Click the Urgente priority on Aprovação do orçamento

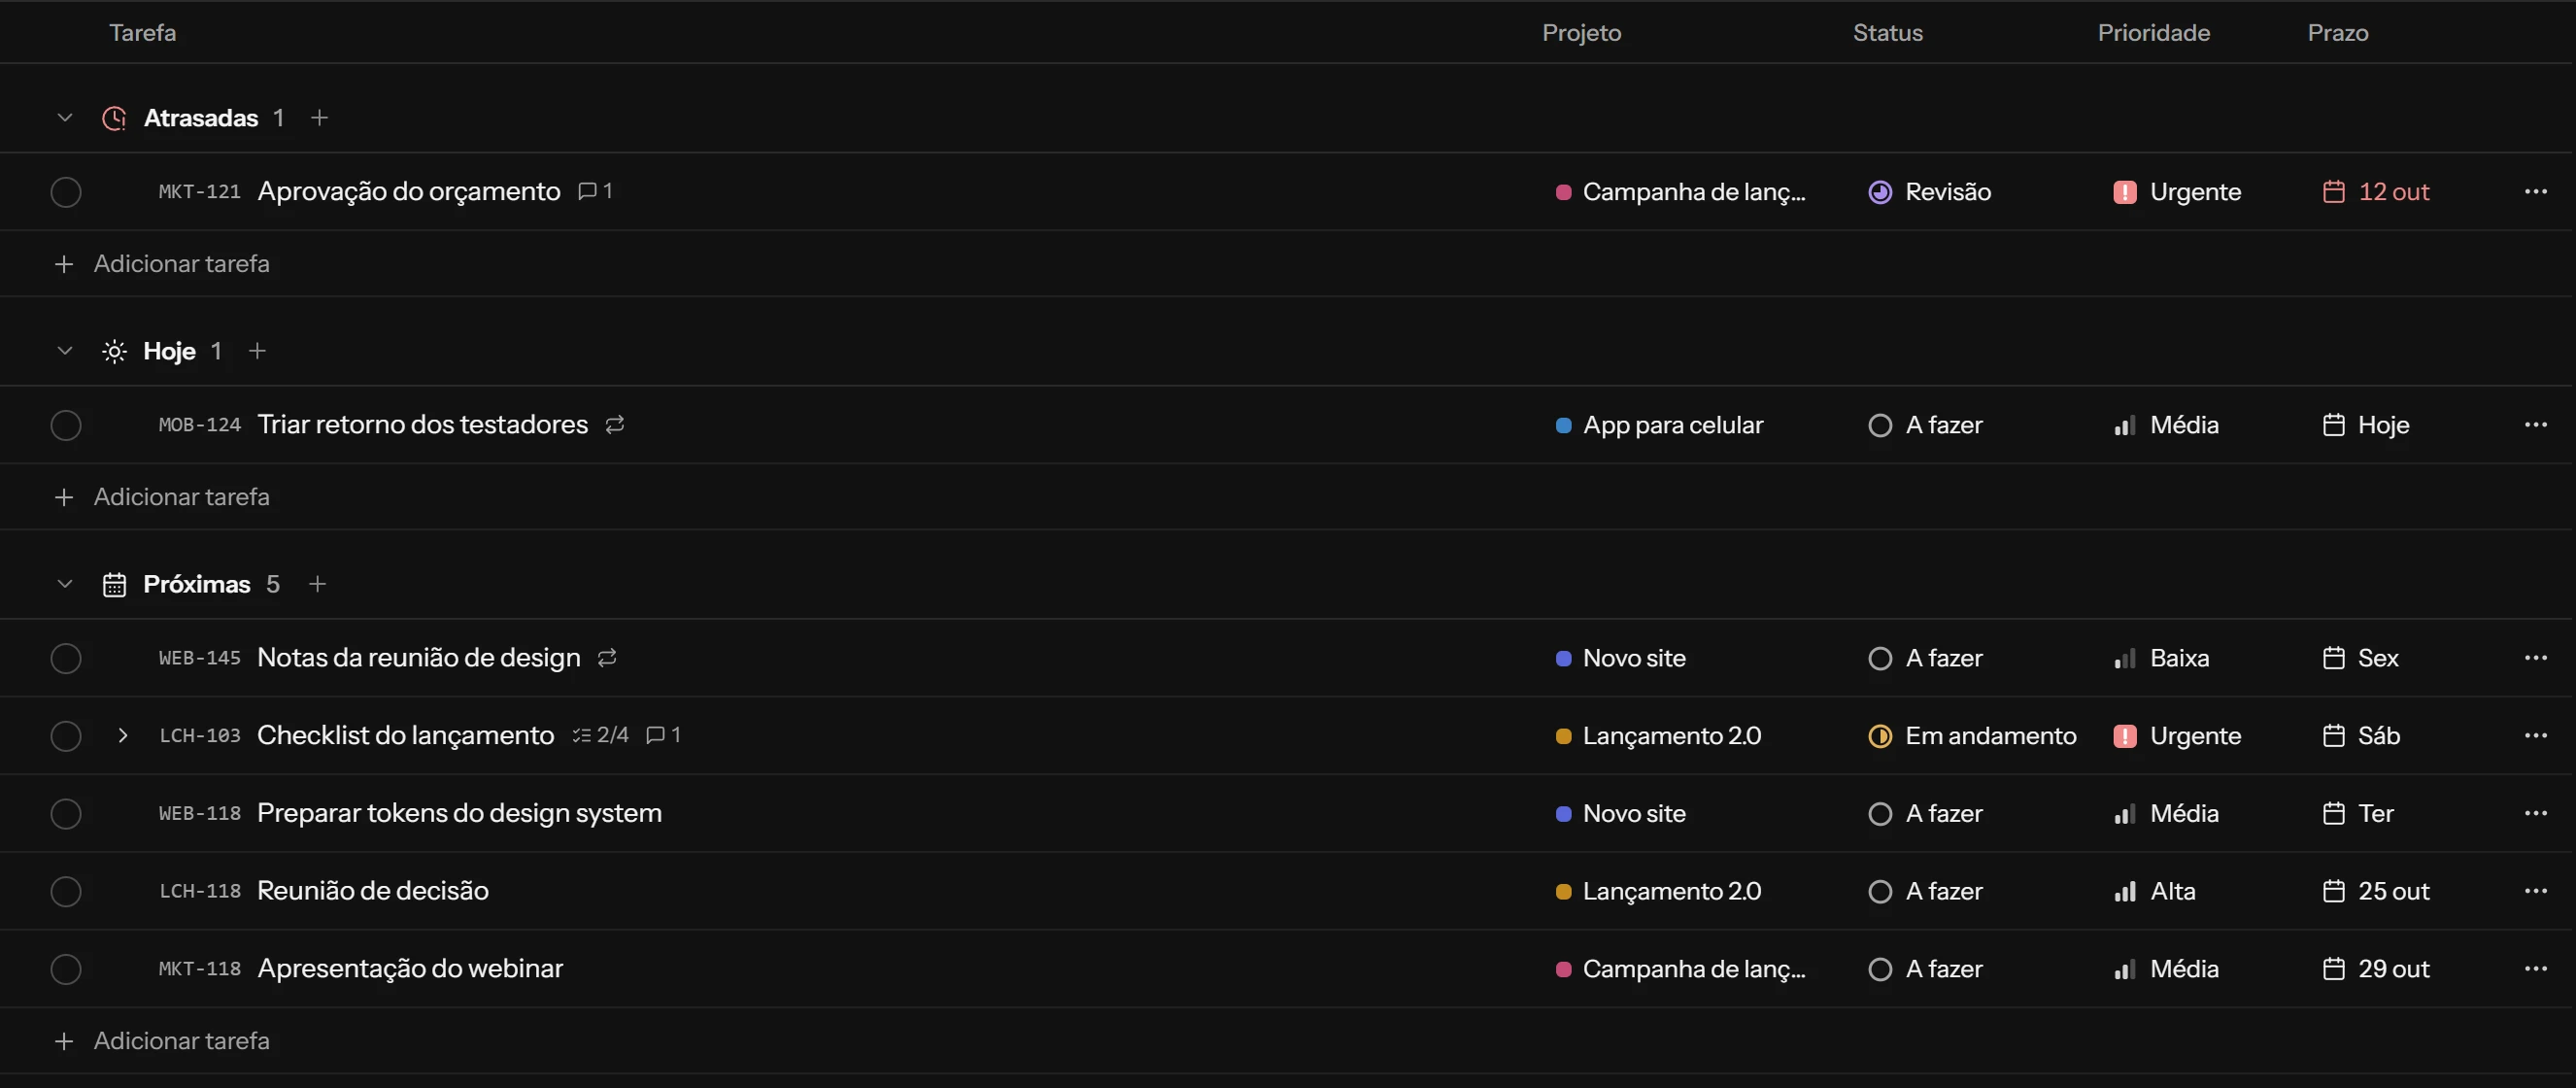point(2177,191)
